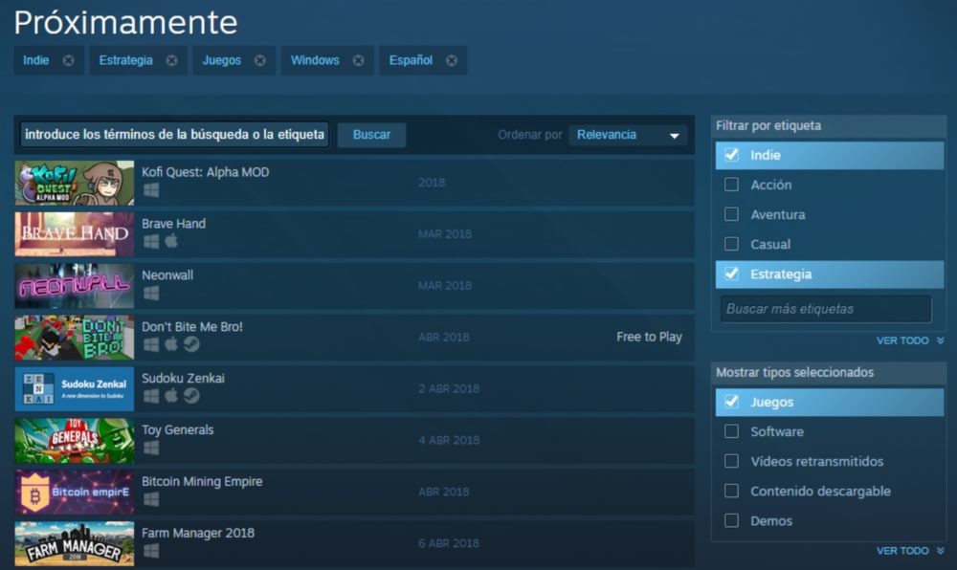Click the Buscar button
Viewport: 957px width, 570px height.
coord(371,135)
